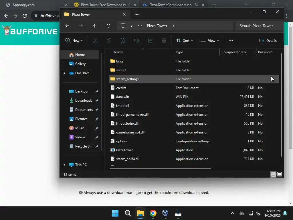Click VirtualBox cube taskbar icon
Image resolution: width=293 pixels, height=220 pixels.
(165, 213)
